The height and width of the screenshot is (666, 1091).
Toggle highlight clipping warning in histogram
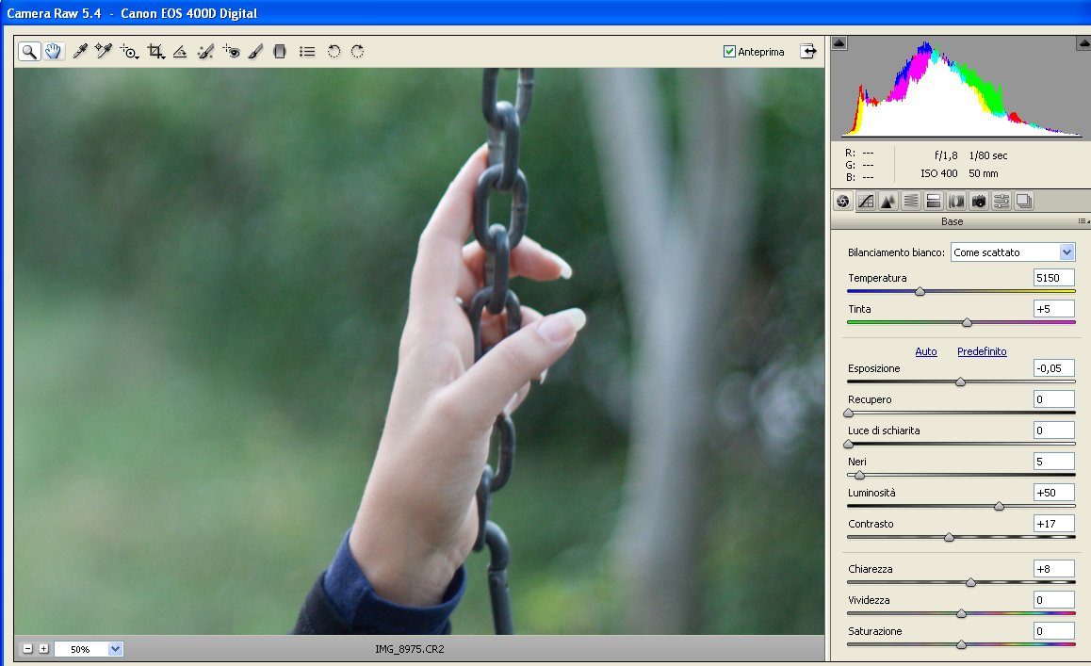[1083, 42]
